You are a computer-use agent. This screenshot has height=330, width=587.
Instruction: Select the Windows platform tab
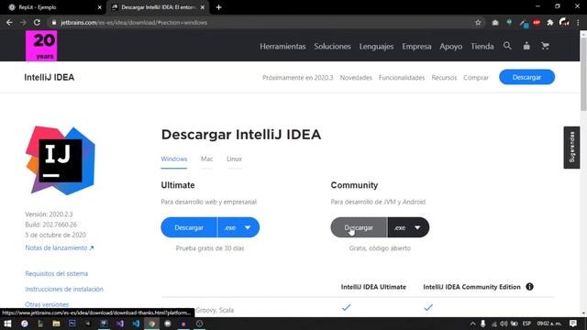[x=174, y=159]
